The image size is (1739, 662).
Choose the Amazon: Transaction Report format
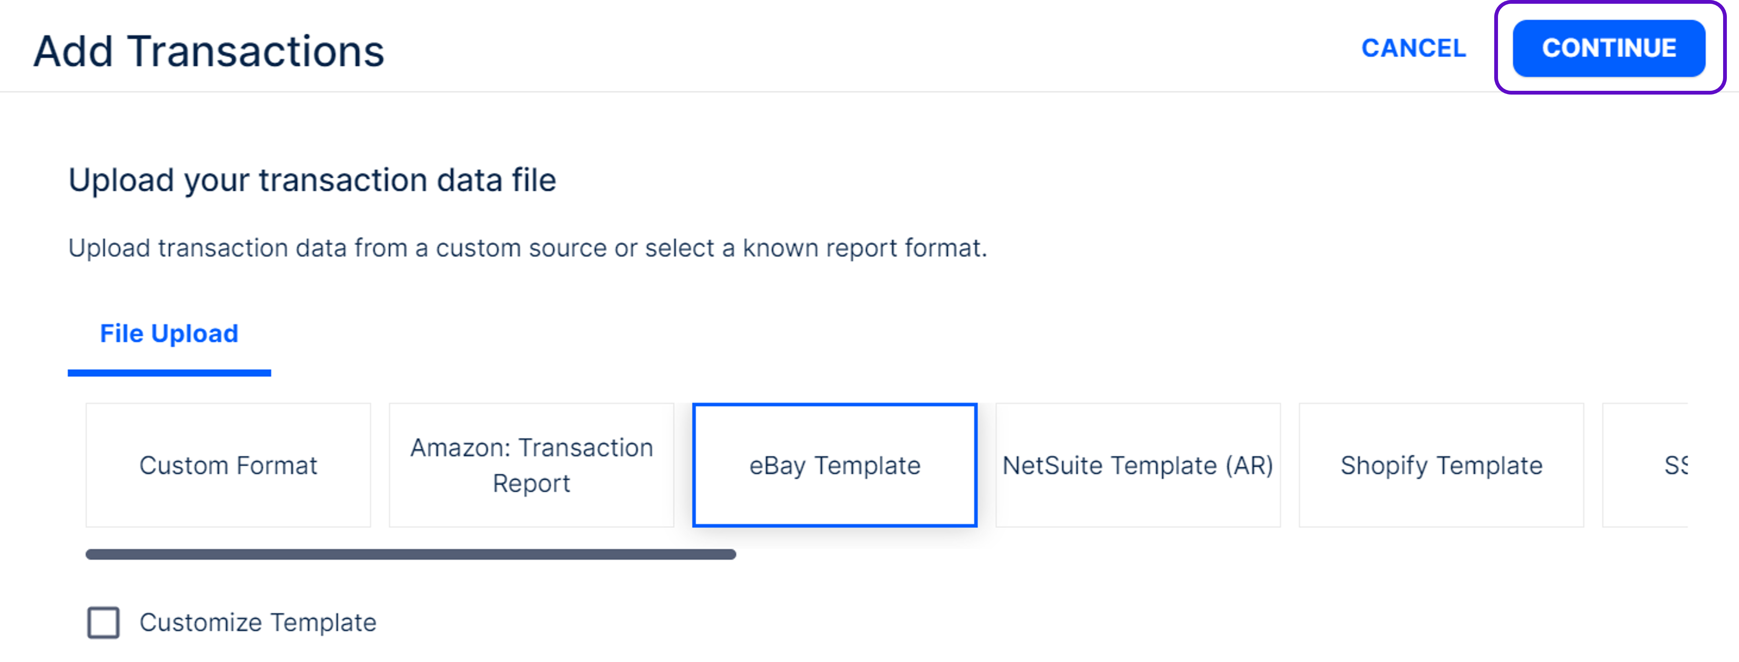tap(531, 465)
